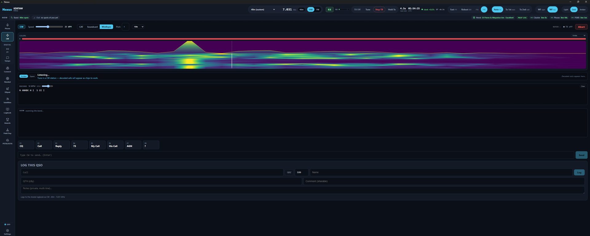
Task: Click the Cluster live status indicator
Action: [539, 17]
